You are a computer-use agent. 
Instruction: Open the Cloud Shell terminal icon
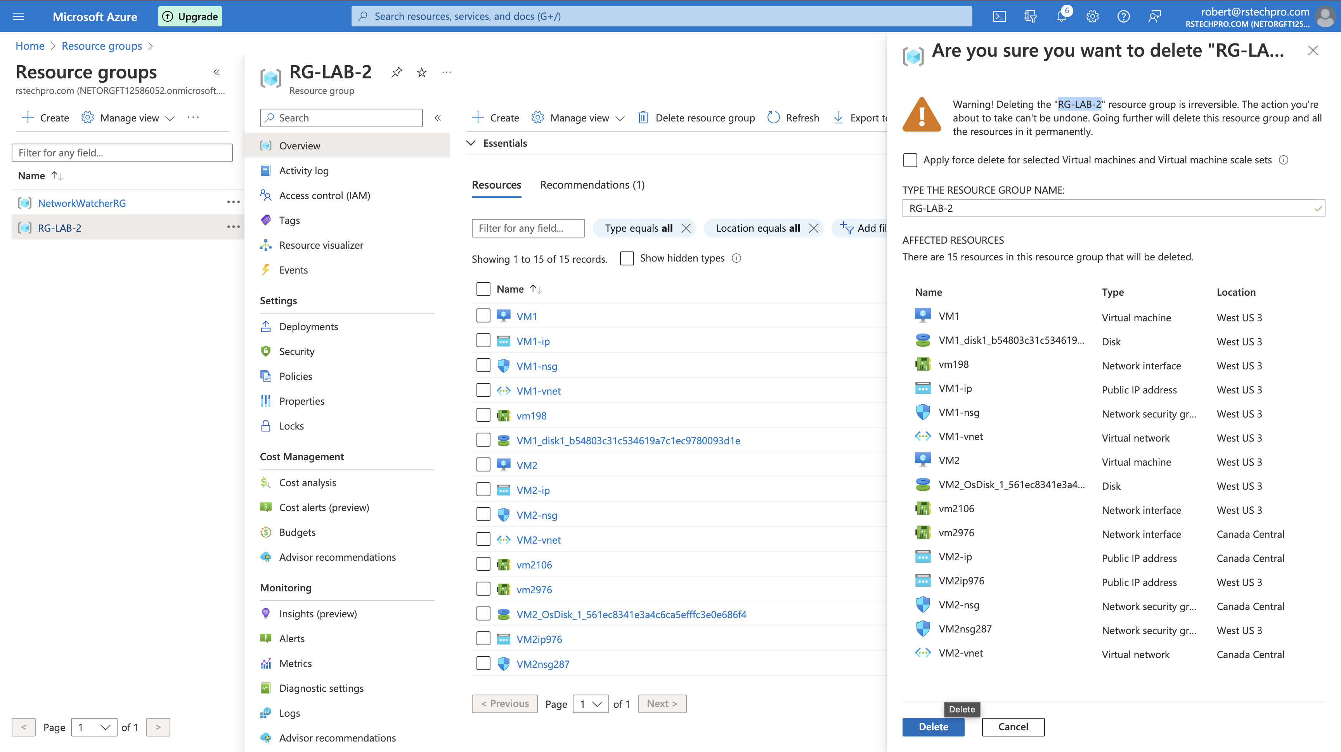(1000, 16)
